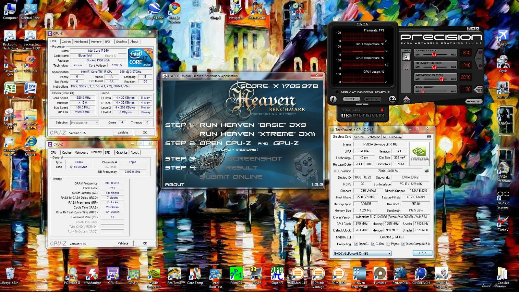Open SPD tab in top CPU-Z window

point(107,42)
